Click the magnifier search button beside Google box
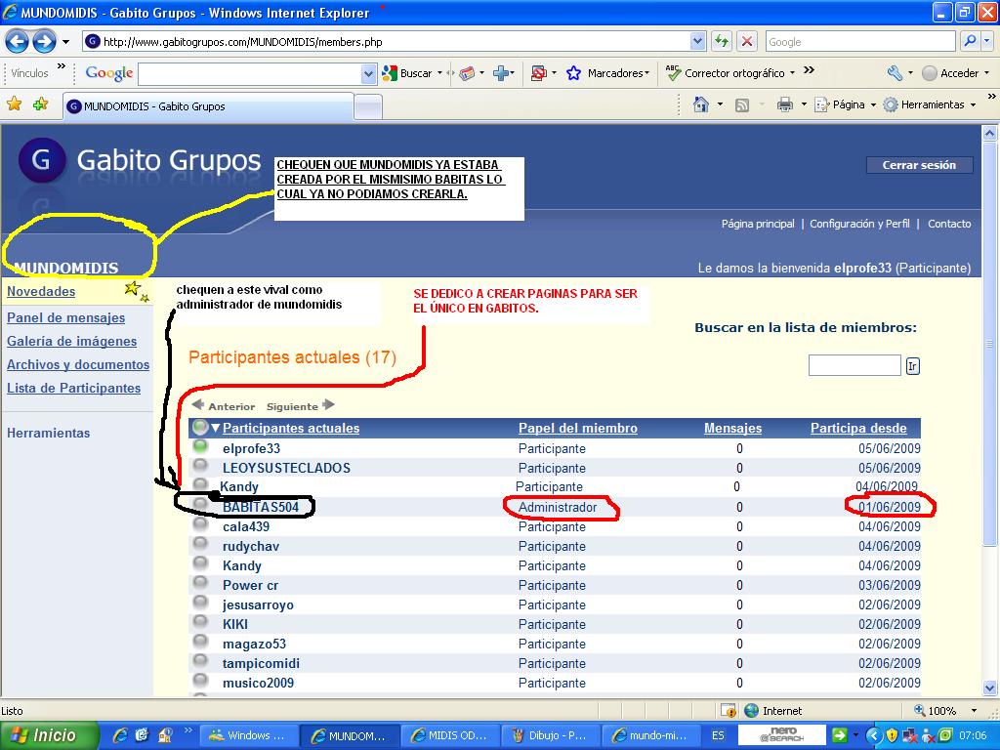1000x750 pixels. tap(970, 41)
